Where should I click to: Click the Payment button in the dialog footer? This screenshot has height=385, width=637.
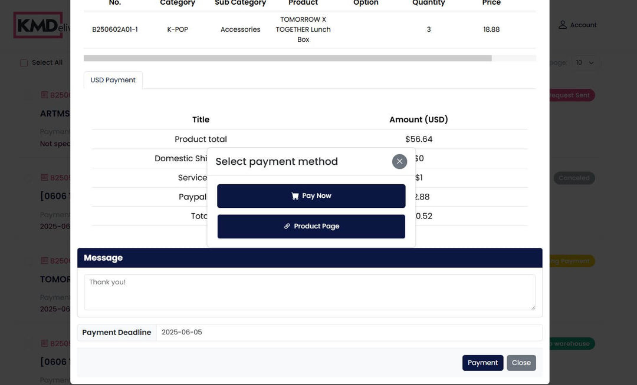[482, 363]
